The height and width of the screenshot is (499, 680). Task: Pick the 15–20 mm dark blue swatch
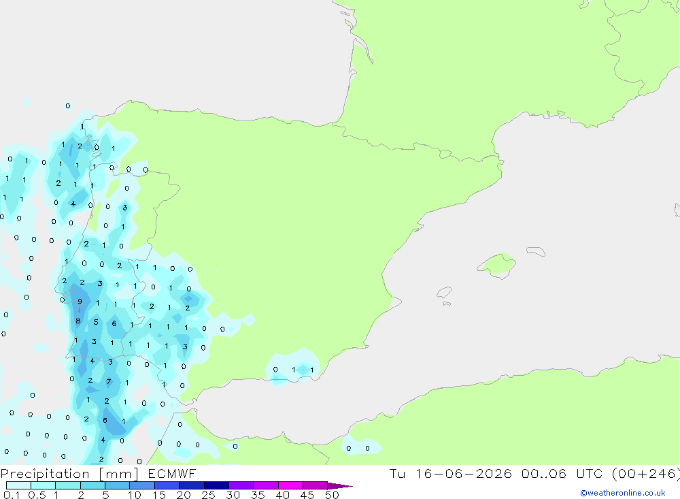tap(167, 485)
